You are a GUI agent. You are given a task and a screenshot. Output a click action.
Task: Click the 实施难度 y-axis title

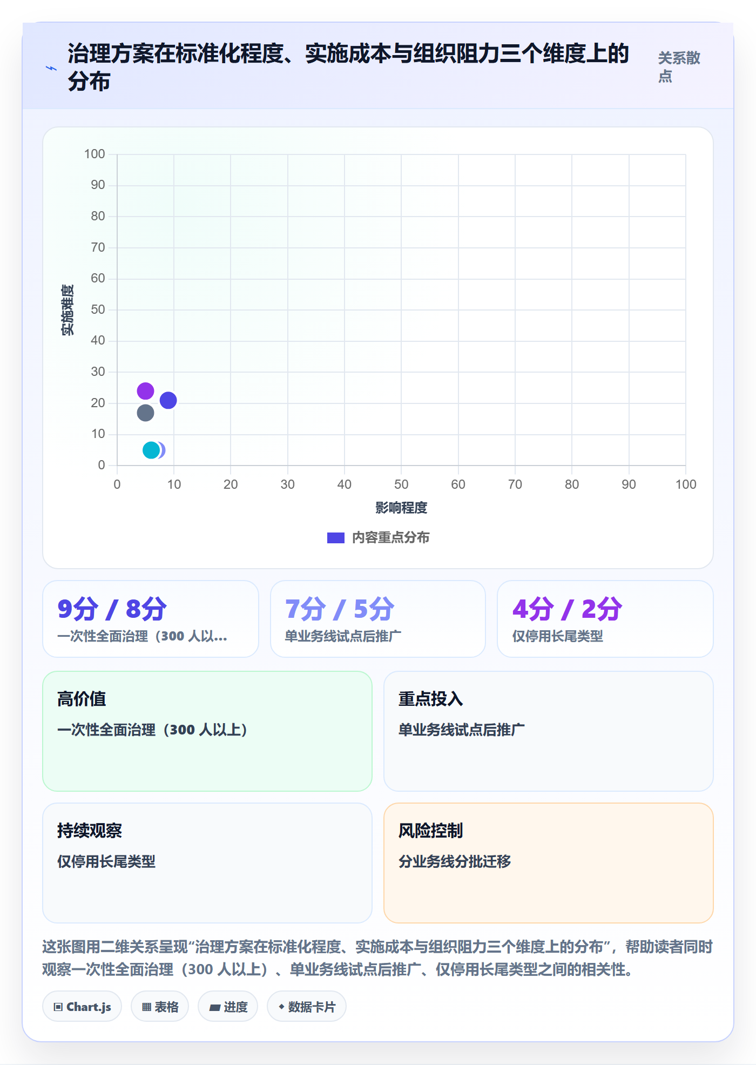click(67, 310)
